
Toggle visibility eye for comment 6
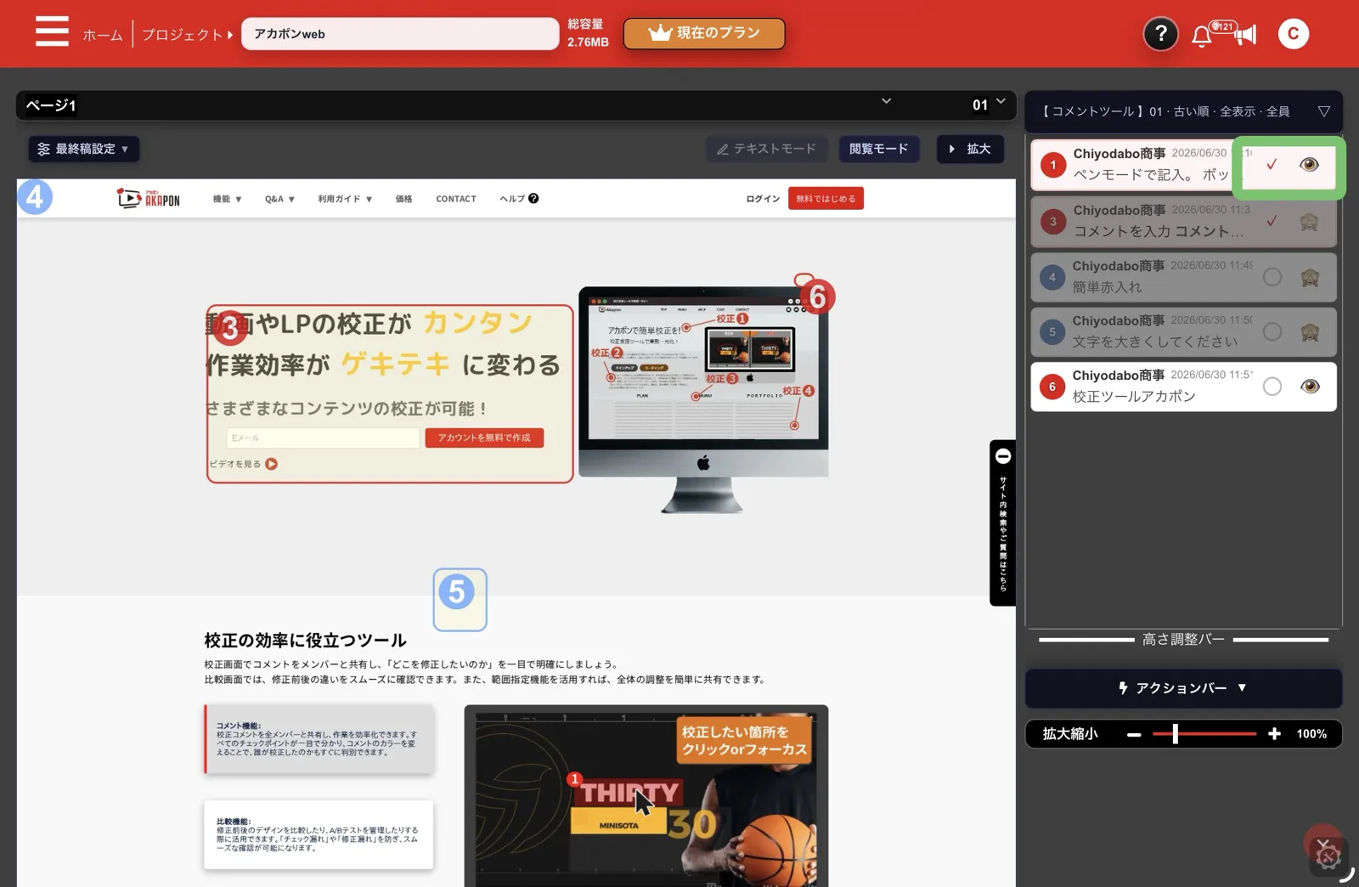(x=1310, y=387)
